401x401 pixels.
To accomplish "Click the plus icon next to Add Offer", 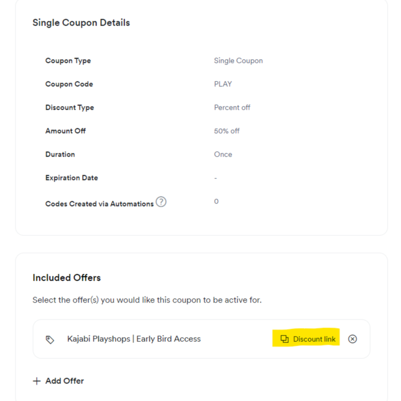I will click(x=37, y=381).
